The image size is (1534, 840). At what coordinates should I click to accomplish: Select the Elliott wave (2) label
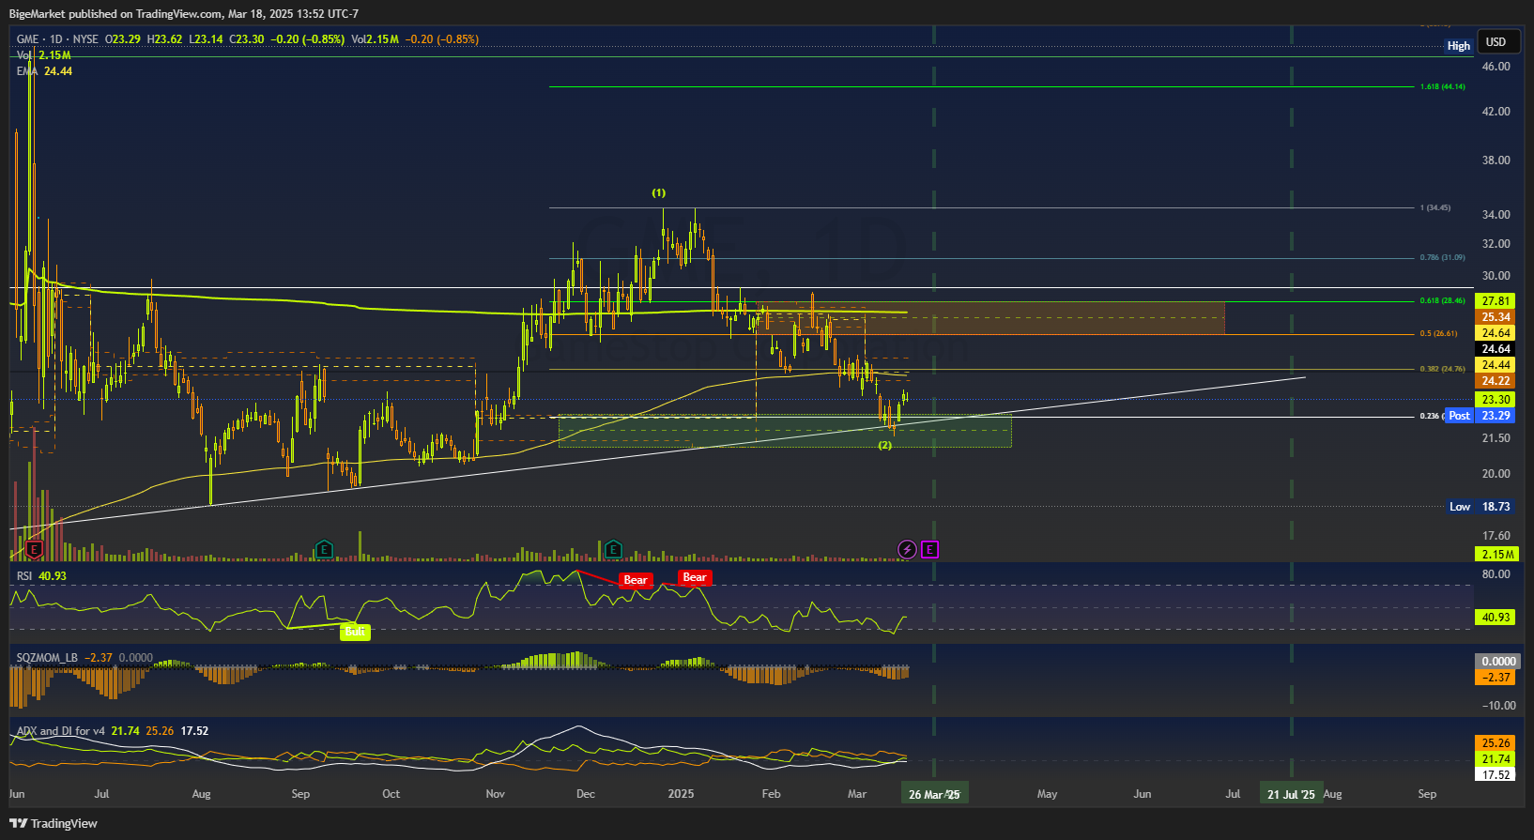(885, 445)
